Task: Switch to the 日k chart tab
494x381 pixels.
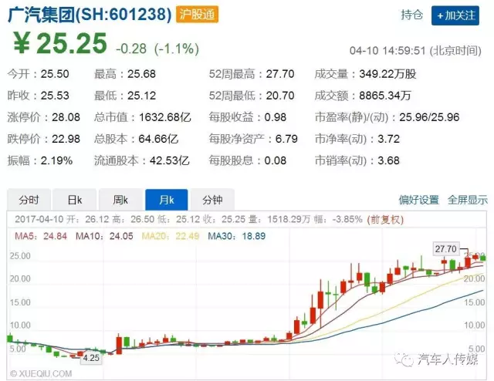Action: [x=75, y=200]
